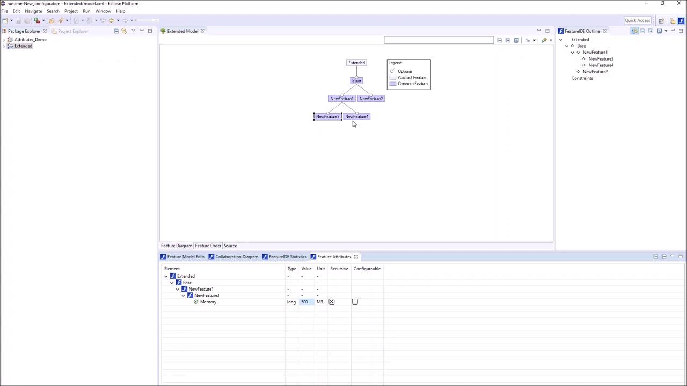
Task: Switch to the Source tab
Action: [230, 246]
